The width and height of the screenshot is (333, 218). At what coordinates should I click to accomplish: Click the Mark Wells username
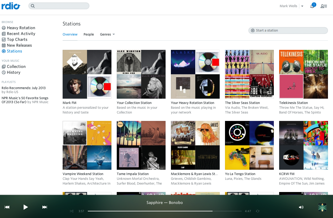pos(288,6)
